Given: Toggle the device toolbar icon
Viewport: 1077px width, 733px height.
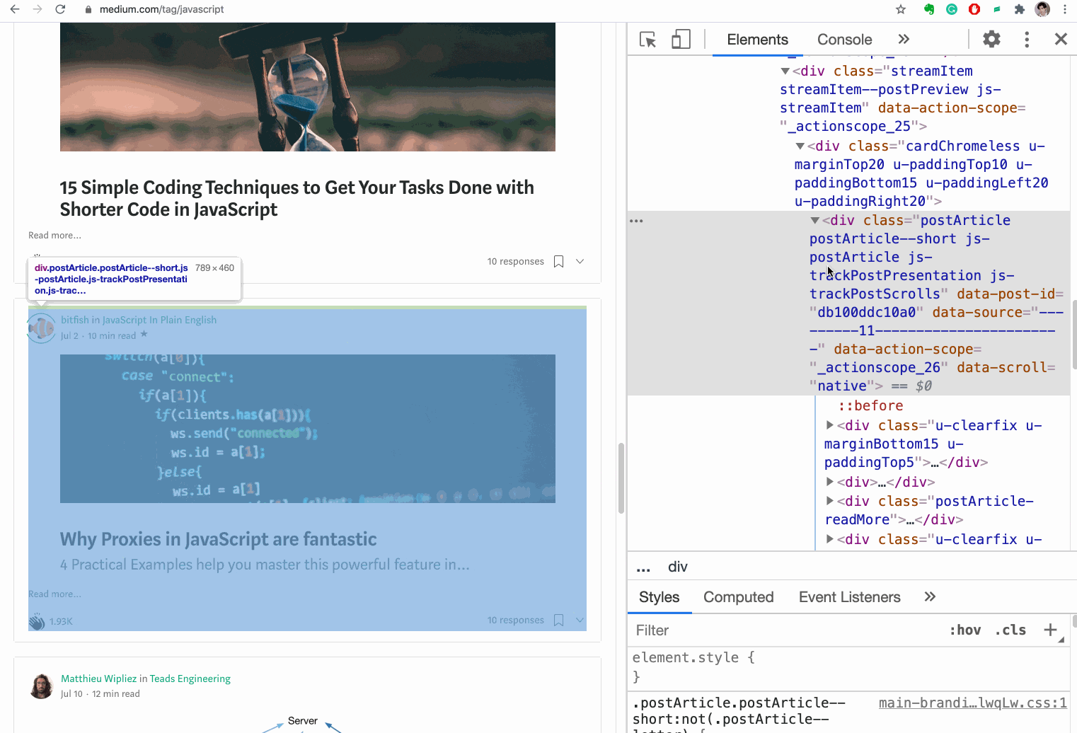Looking at the screenshot, I should 681,40.
